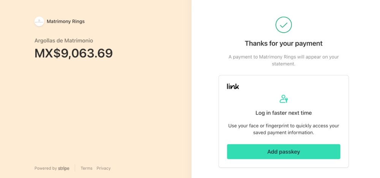Image resolution: width=380 pixels, height=178 pixels.
Task: Click the word Powered by in the footer
Action: click(x=46, y=168)
